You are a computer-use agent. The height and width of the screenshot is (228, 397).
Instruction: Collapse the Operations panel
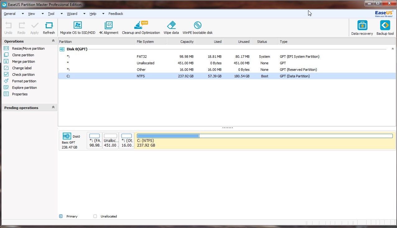[x=53, y=41]
